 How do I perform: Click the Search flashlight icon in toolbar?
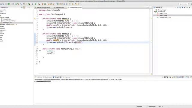[x=53, y=4]
